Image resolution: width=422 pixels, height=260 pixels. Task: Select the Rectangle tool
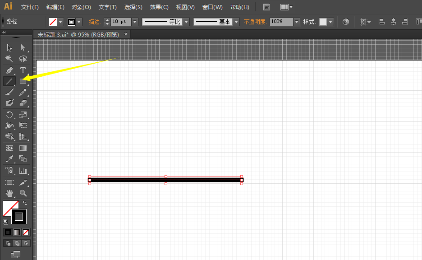click(23, 81)
